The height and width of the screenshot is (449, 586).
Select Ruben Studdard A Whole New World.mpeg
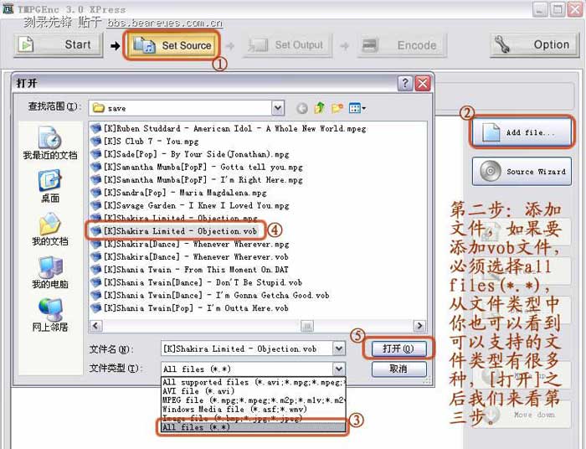click(229, 129)
